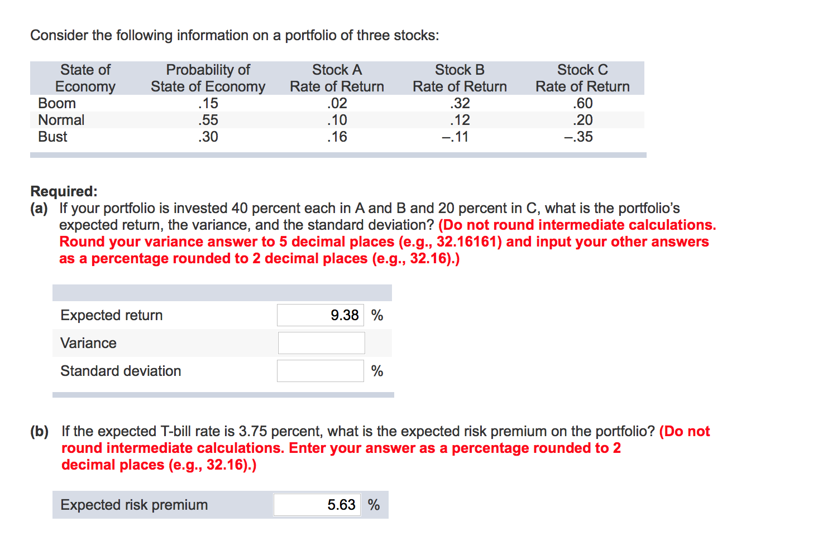The width and height of the screenshot is (813, 541).
Task: Select the Stock A Rate of Return header
Action: point(336,78)
